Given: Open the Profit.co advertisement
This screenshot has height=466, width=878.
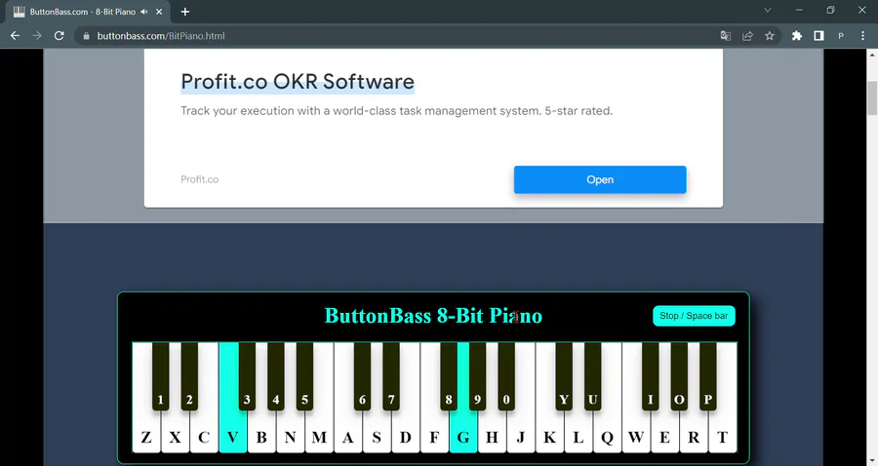Looking at the screenshot, I should pyautogui.click(x=600, y=179).
